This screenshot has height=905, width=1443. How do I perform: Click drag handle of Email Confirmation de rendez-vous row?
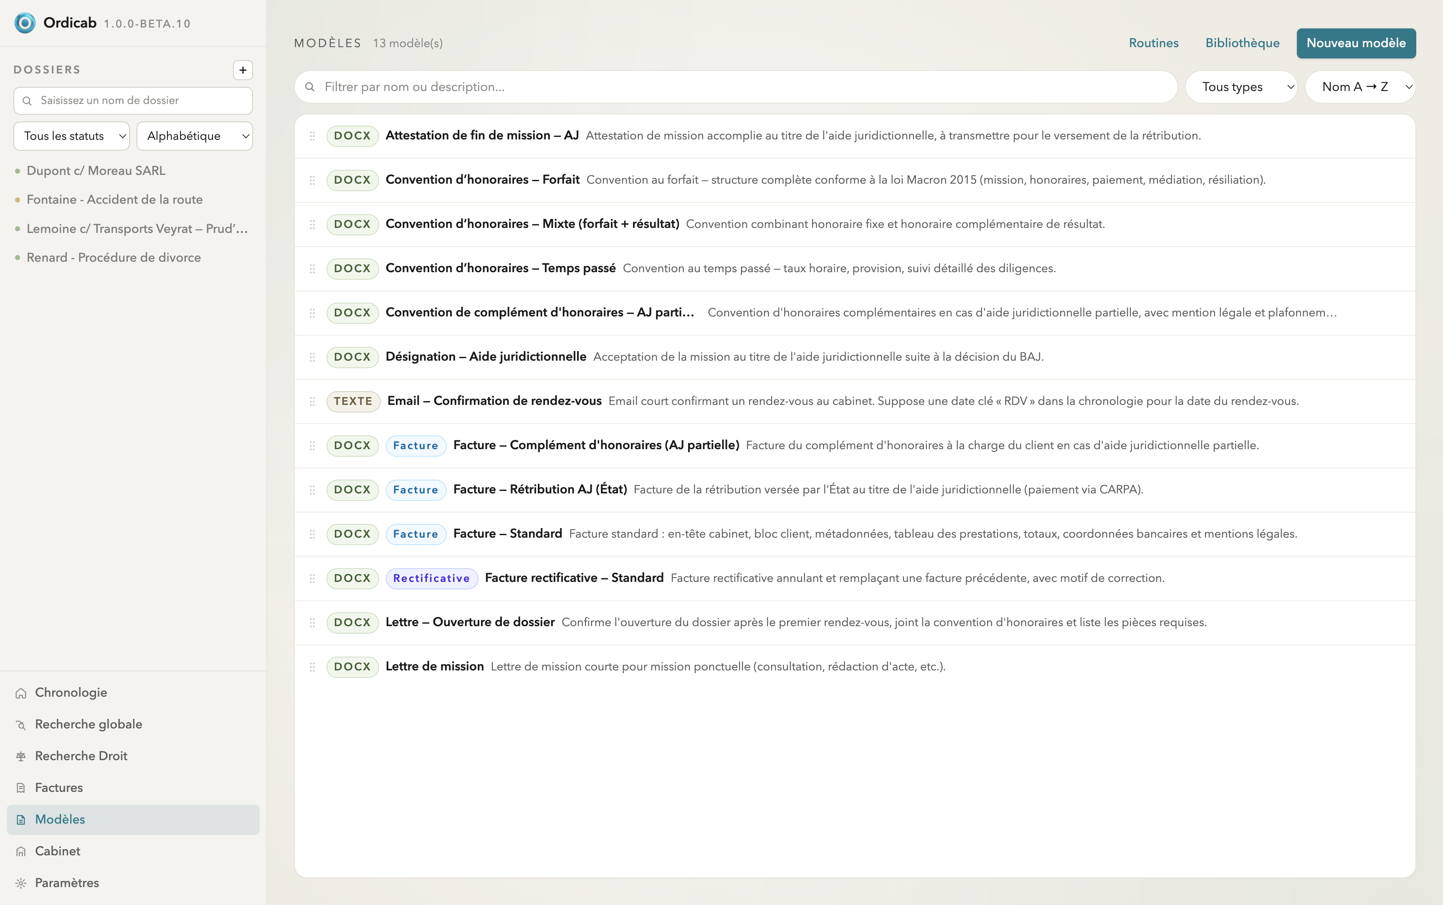[312, 402]
